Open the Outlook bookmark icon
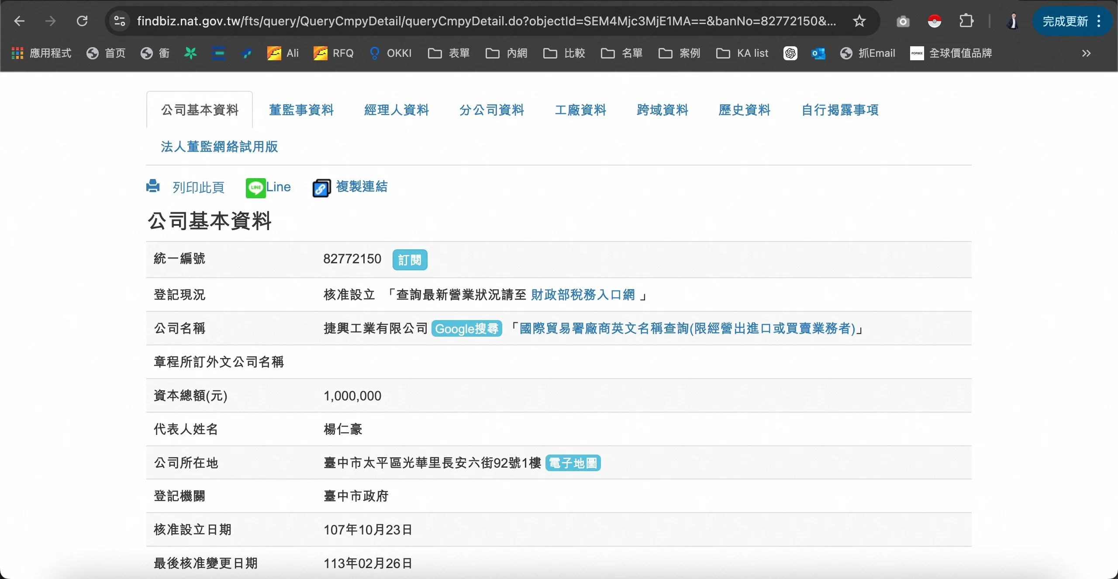This screenshot has height=579, width=1118. pos(818,53)
